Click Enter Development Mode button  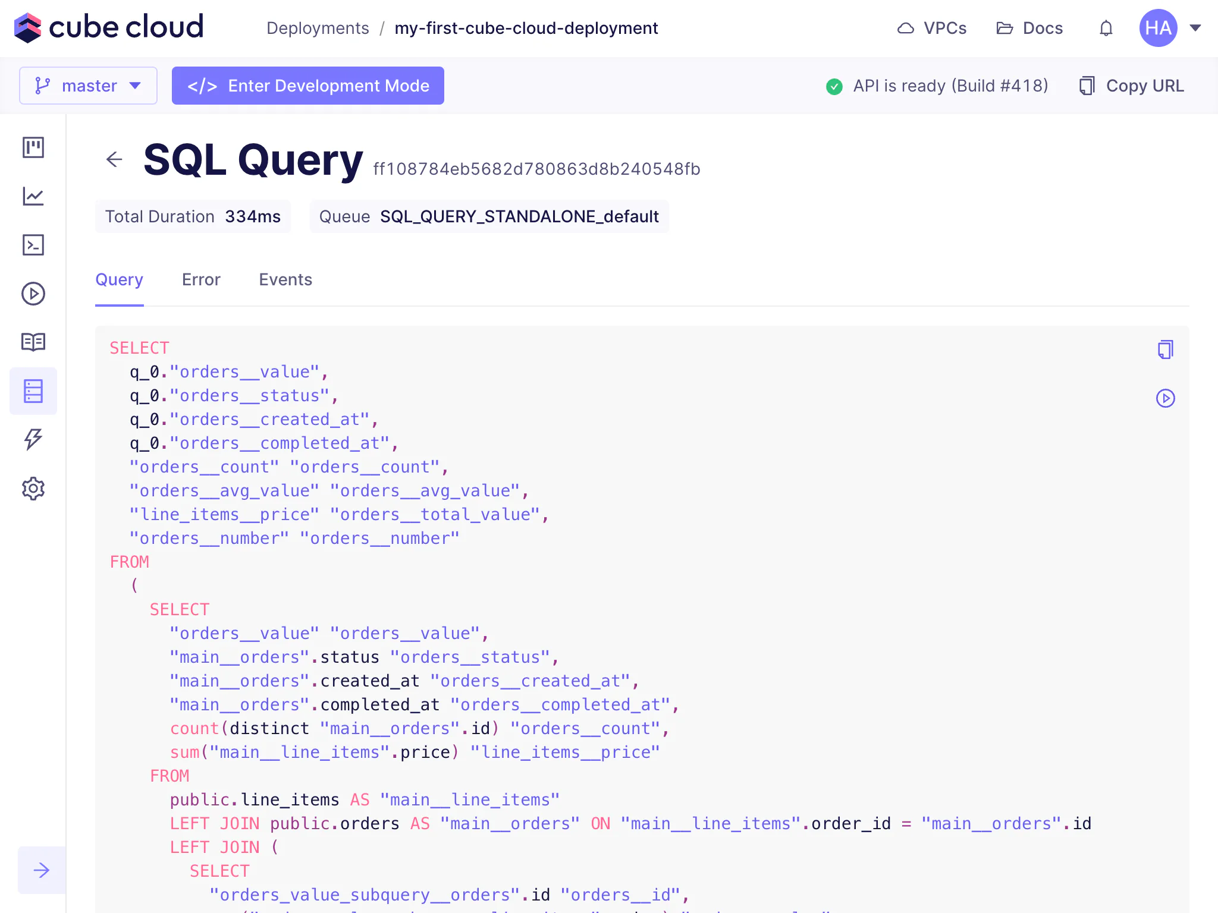point(308,86)
